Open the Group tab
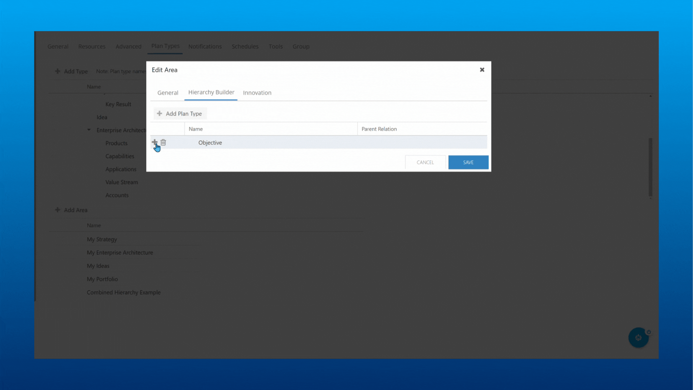This screenshot has width=693, height=390. (301, 47)
